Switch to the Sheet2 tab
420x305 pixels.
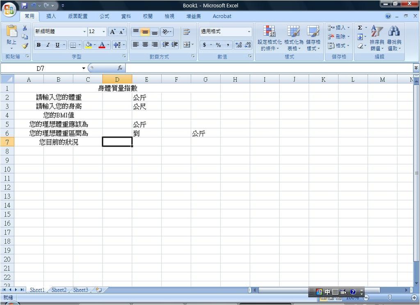point(59,290)
